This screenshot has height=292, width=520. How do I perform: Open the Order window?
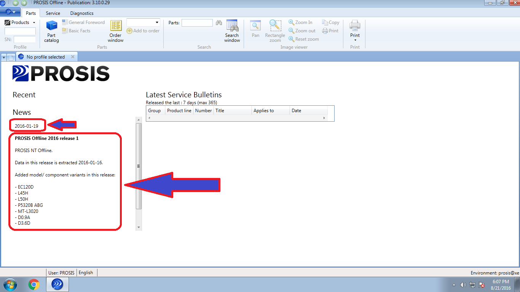[x=115, y=31]
